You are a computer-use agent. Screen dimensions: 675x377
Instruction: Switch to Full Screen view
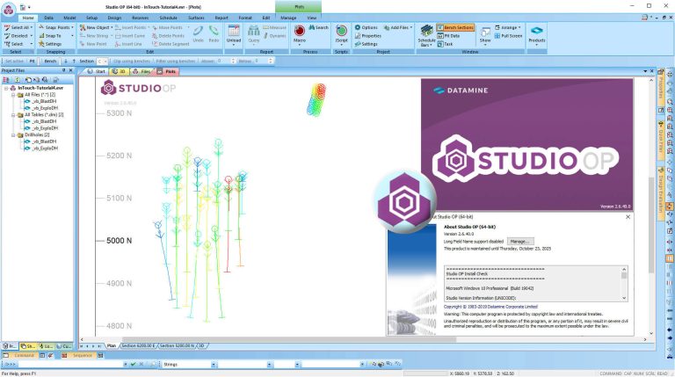(508, 36)
